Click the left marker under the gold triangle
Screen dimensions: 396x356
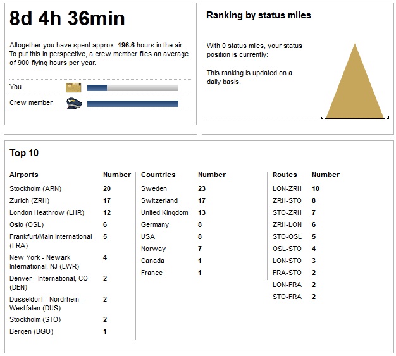tap(323, 118)
